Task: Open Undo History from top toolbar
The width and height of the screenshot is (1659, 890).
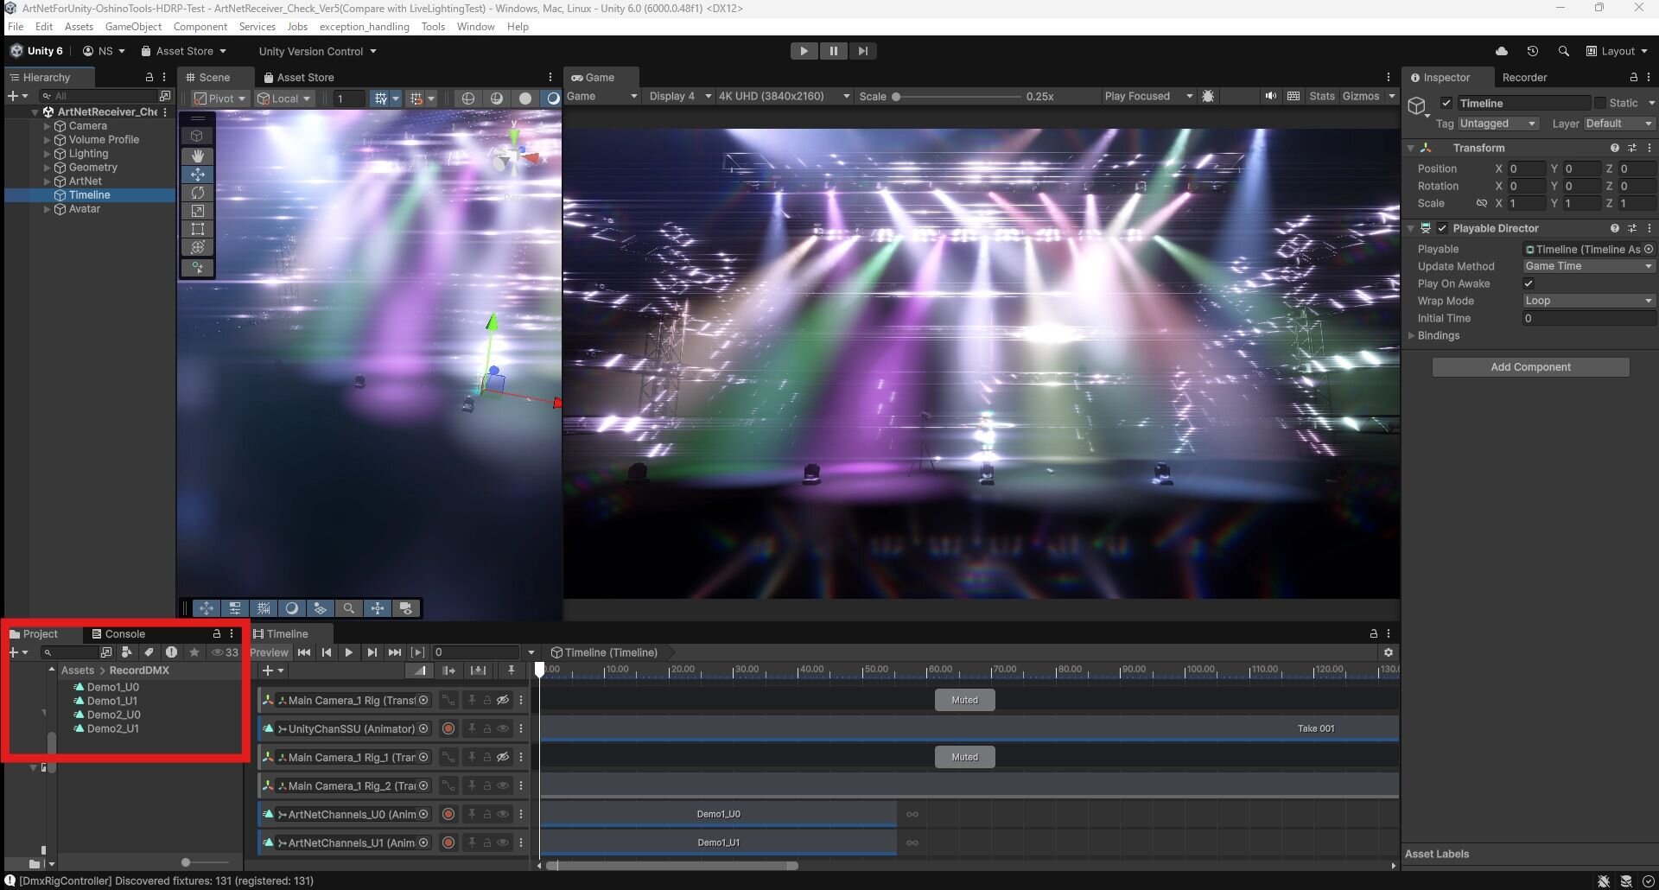Action: click(1532, 51)
